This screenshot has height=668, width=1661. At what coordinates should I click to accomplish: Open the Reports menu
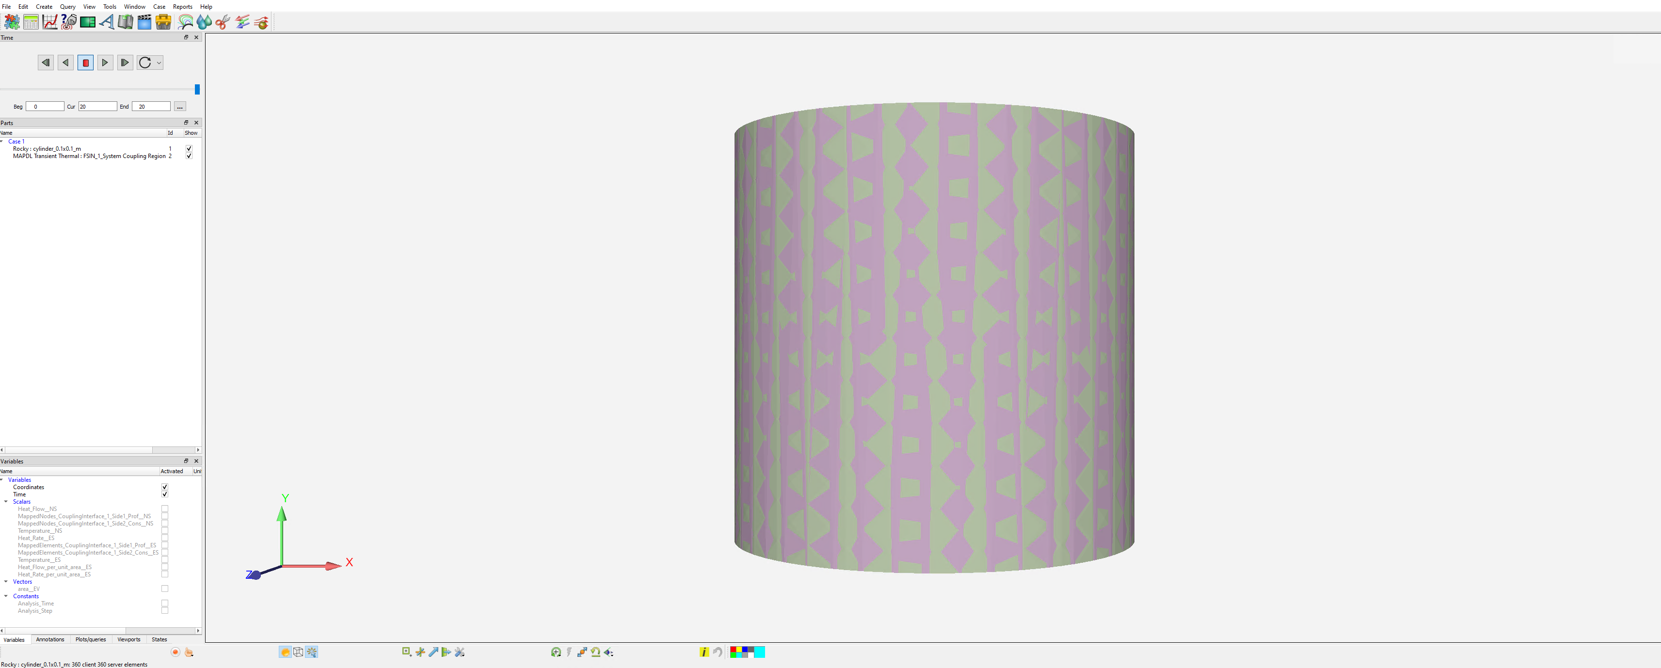(182, 6)
